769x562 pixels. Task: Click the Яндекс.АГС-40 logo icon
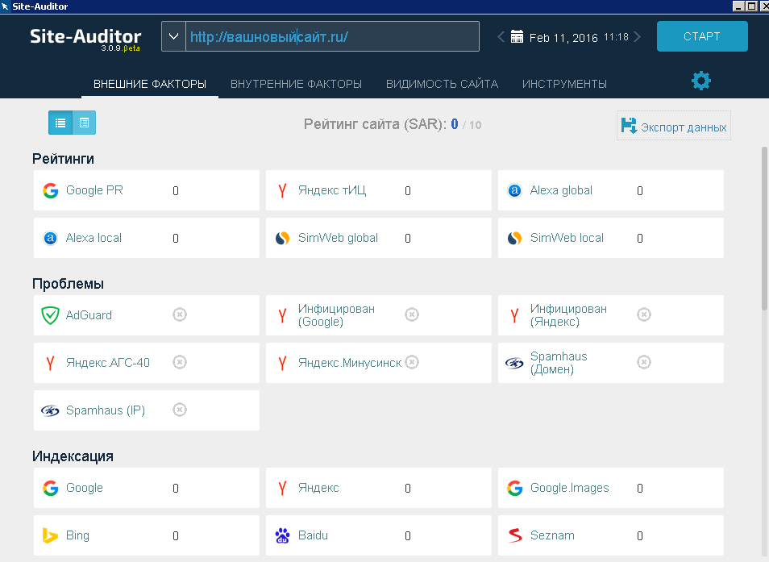50,363
